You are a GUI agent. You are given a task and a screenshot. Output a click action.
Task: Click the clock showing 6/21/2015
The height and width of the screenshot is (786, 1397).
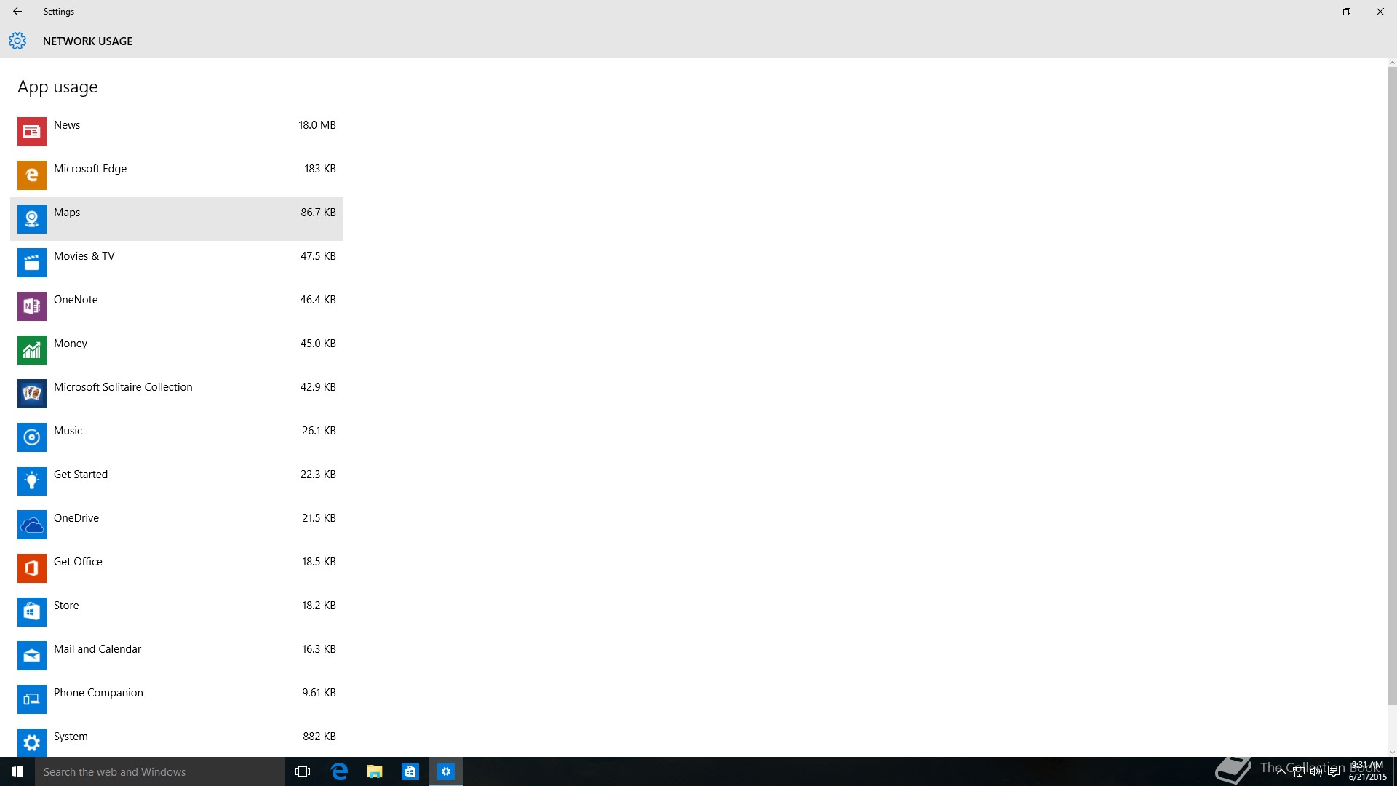(x=1367, y=771)
